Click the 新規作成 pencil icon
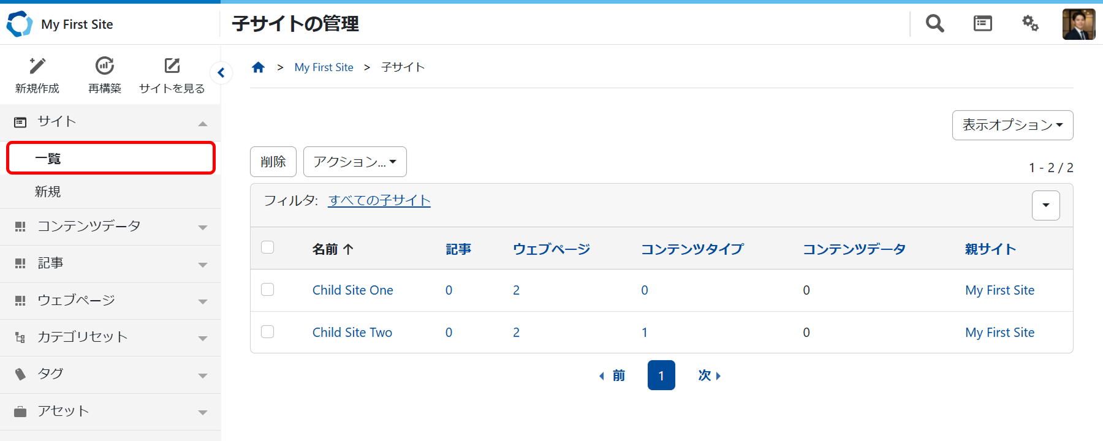Viewport: 1103px width, 441px height. point(37,66)
